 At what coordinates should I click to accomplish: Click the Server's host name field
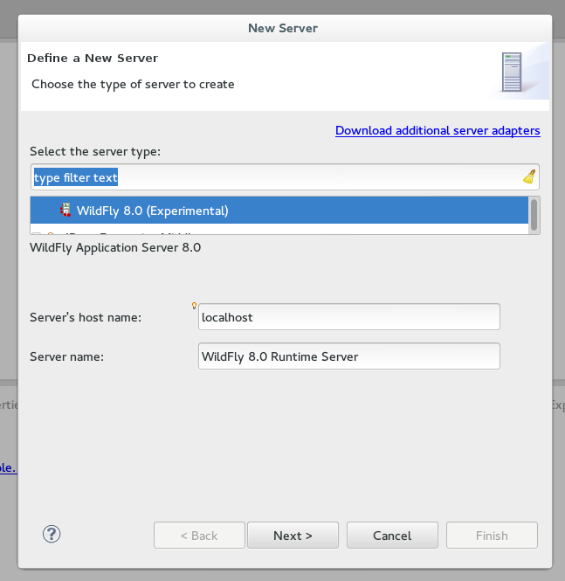(349, 317)
